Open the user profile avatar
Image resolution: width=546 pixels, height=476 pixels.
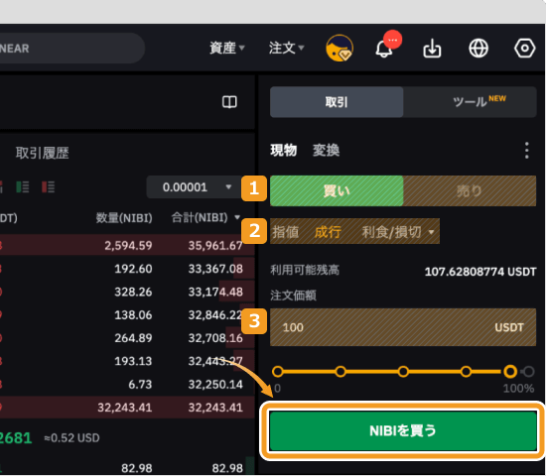point(340,48)
